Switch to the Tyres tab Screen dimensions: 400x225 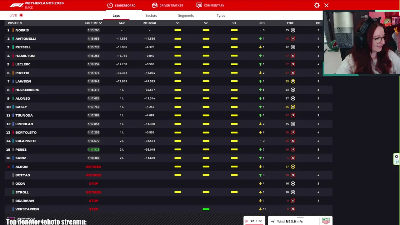pos(221,15)
